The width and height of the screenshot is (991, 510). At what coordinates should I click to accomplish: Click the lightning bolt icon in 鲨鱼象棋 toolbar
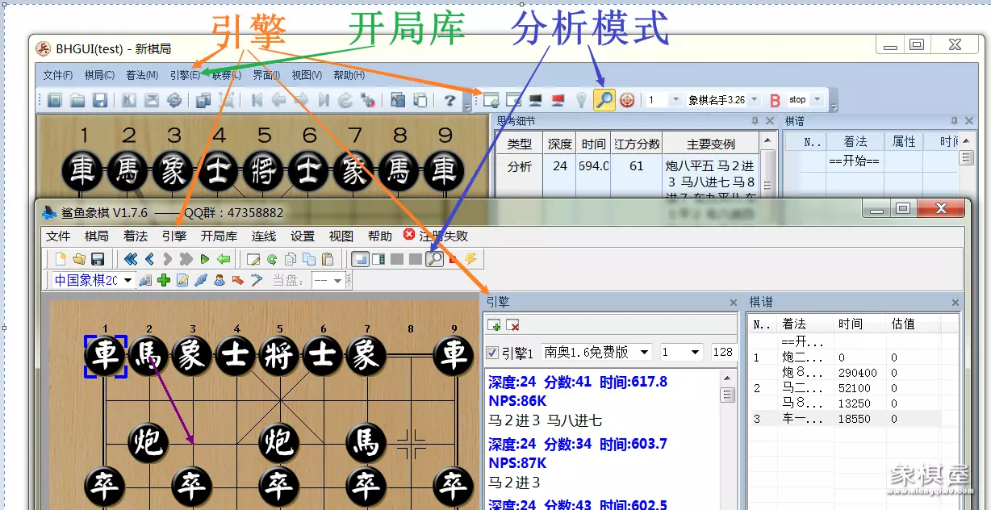point(470,259)
